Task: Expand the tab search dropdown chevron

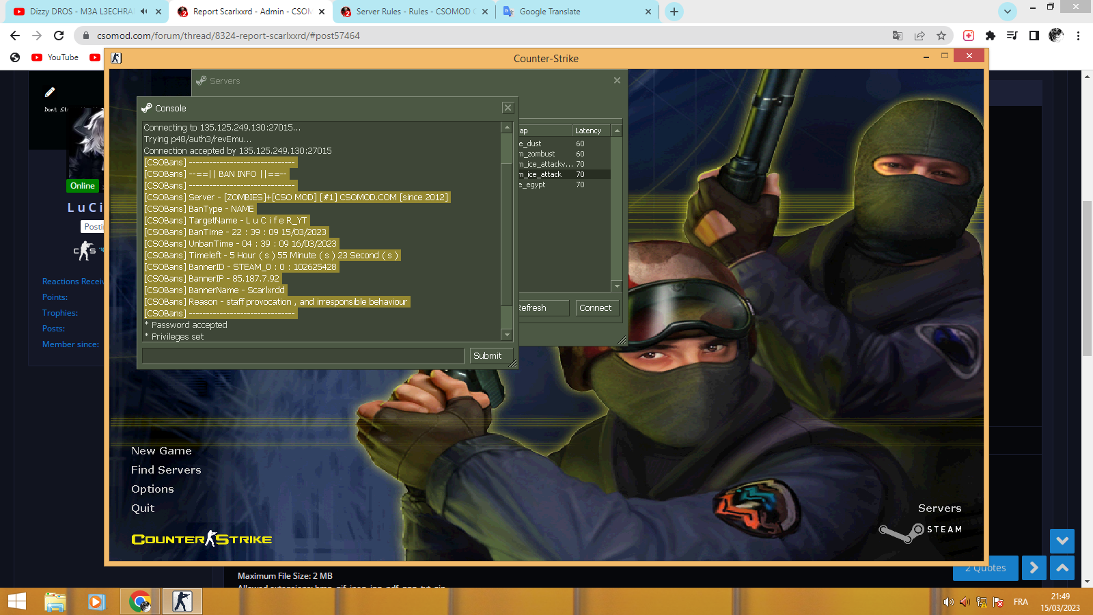Action: (x=1007, y=12)
